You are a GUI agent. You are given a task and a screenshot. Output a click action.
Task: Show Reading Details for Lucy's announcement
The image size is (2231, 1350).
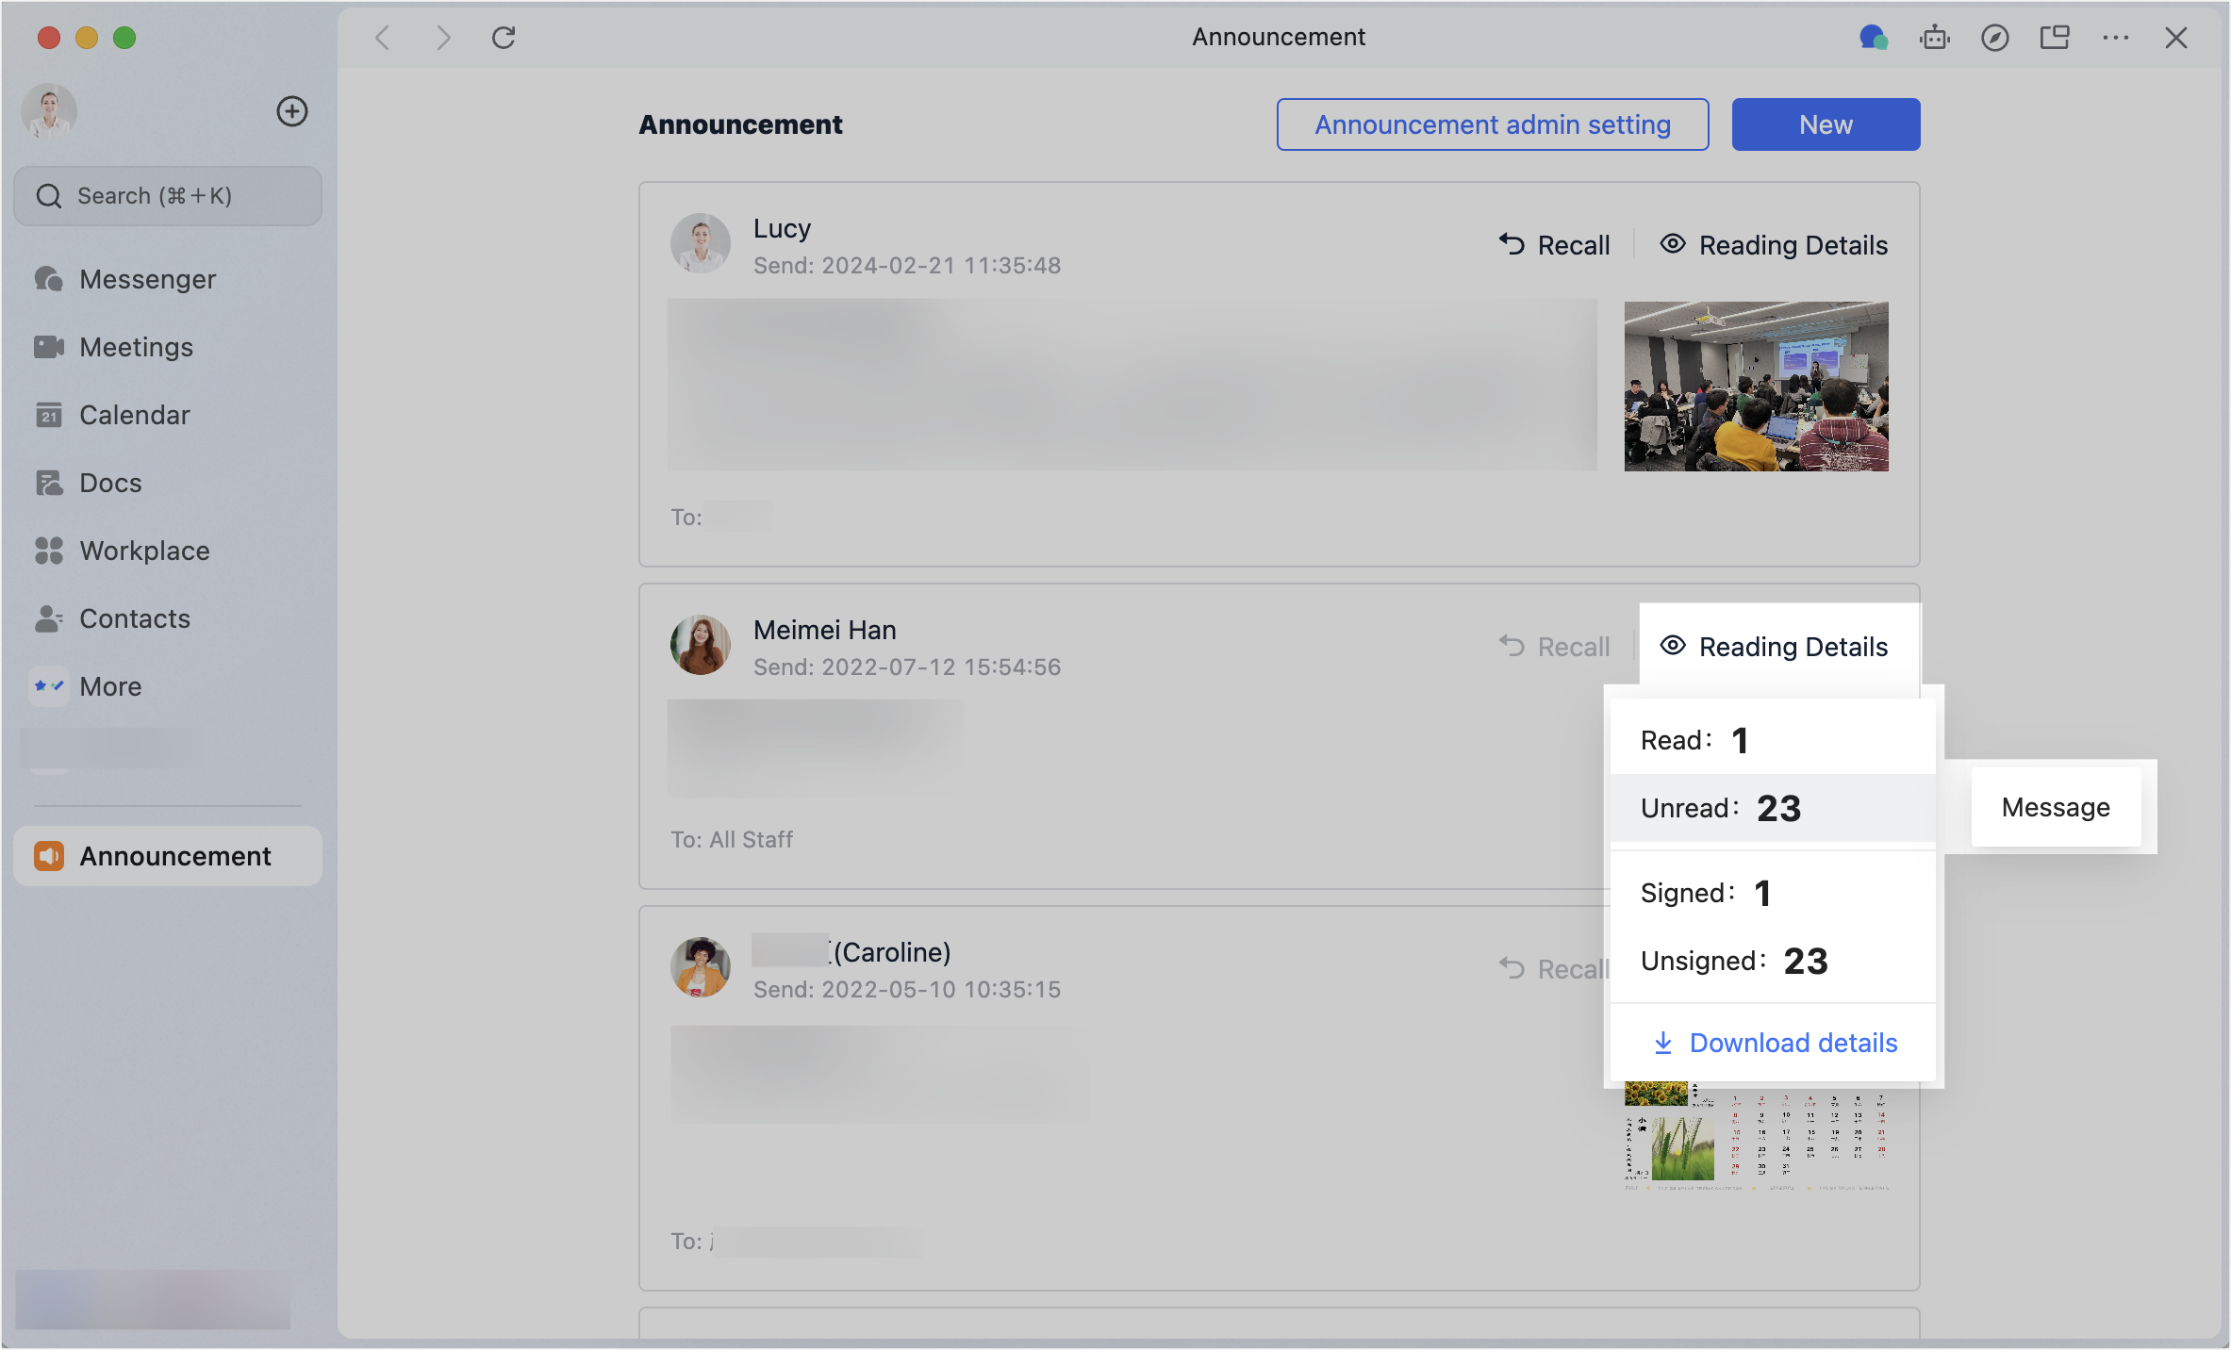[1774, 245]
